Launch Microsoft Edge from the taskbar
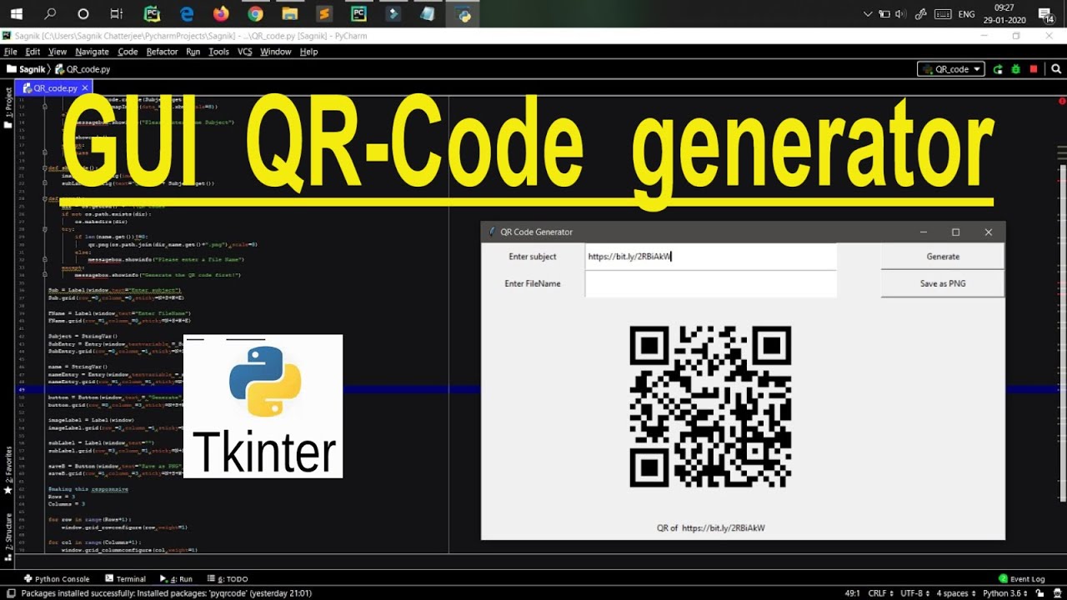Viewport: 1067px width, 600px height. coord(187,14)
